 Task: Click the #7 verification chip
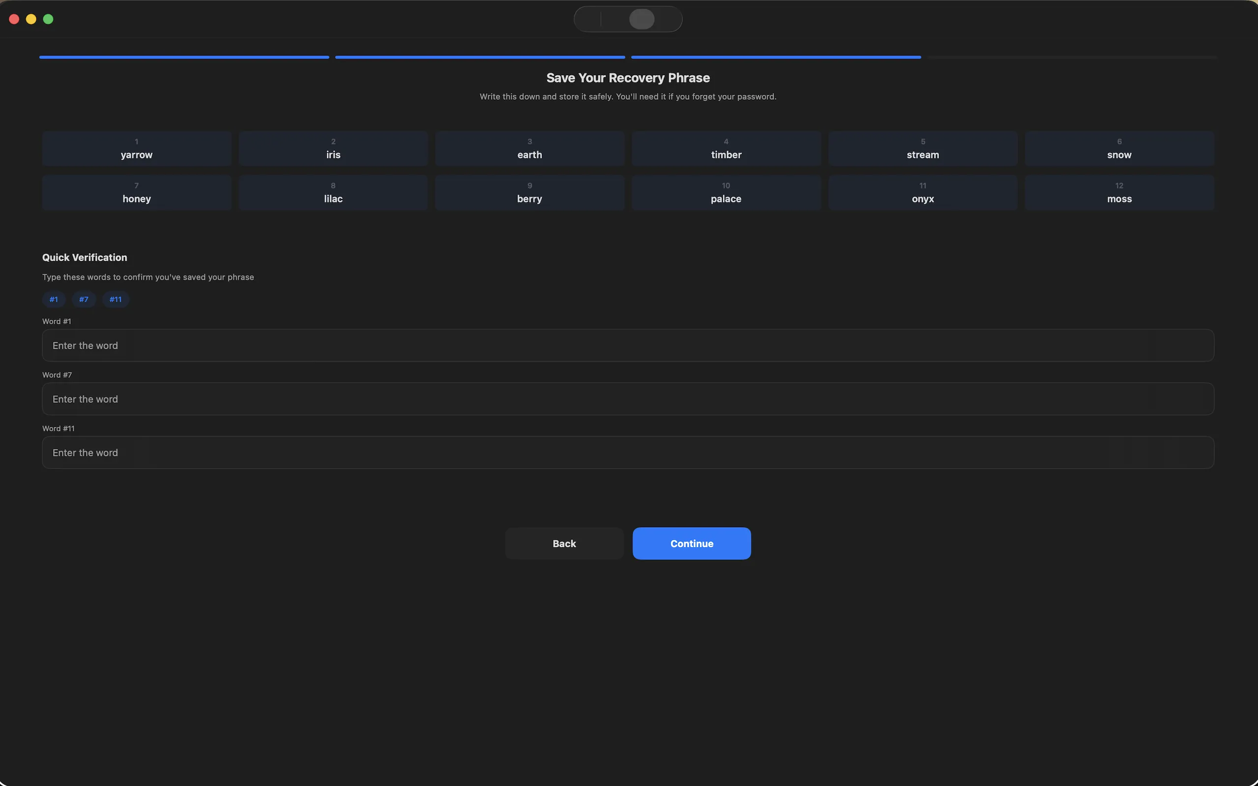click(84, 300)
